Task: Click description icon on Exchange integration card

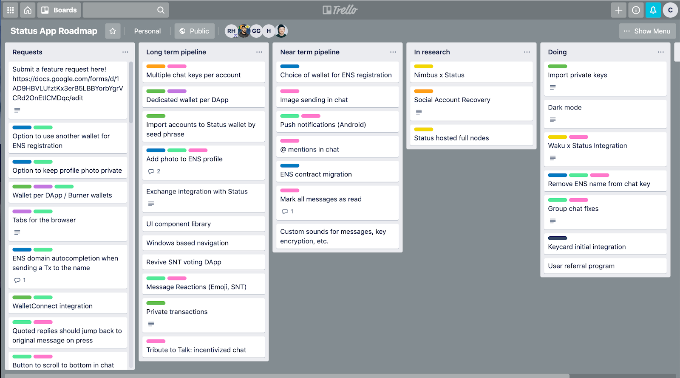Action: (x=151, y=204)
